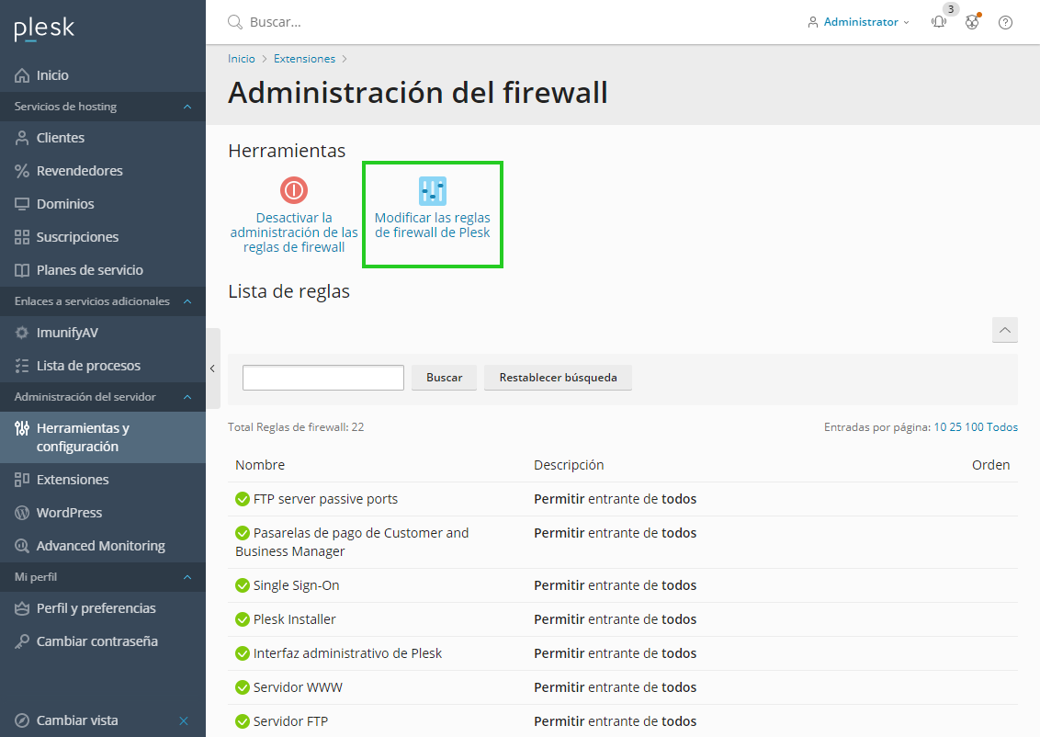Open the help question mark icon
This screenshot has height=737, width=1040.
click(1005, 23)
